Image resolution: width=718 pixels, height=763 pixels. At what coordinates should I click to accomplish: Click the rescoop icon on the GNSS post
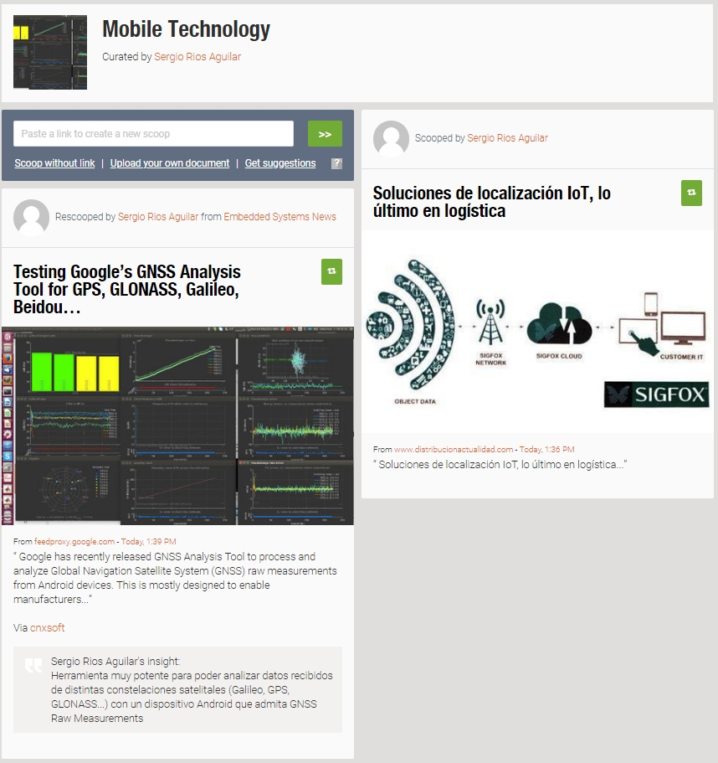[x=331, y=271]
